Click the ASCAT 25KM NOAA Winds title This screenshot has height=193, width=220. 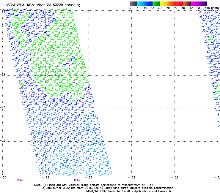point(43,5)
